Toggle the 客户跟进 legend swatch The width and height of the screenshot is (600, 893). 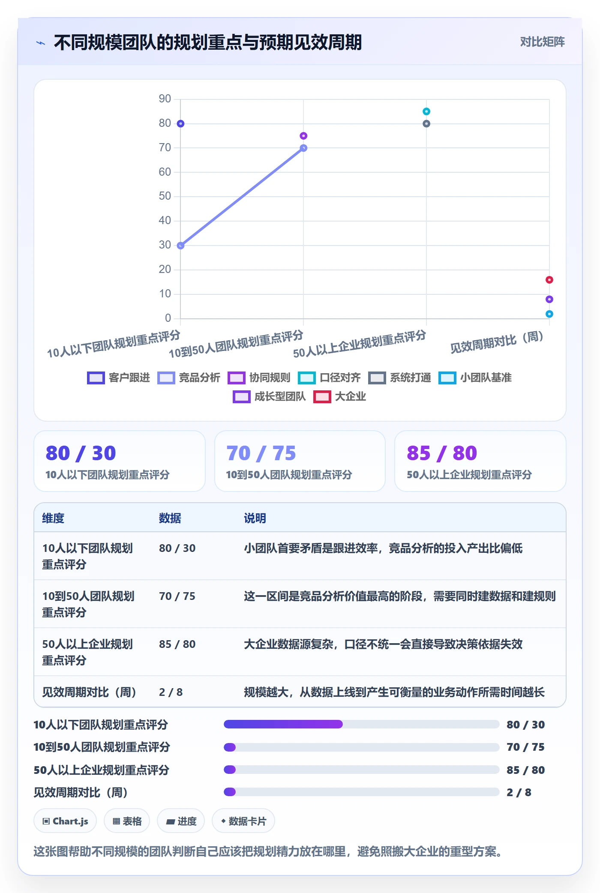(96, 378)
